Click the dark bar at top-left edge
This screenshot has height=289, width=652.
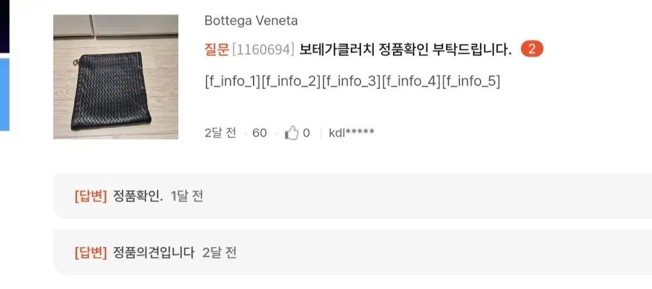(x=5, y=26)
